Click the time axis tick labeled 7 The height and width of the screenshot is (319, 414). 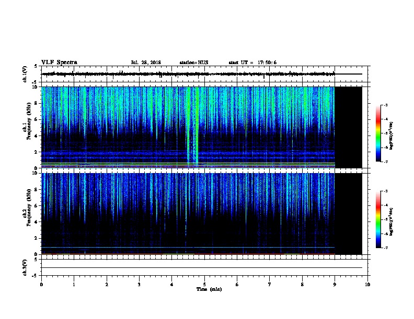[270, 285]
